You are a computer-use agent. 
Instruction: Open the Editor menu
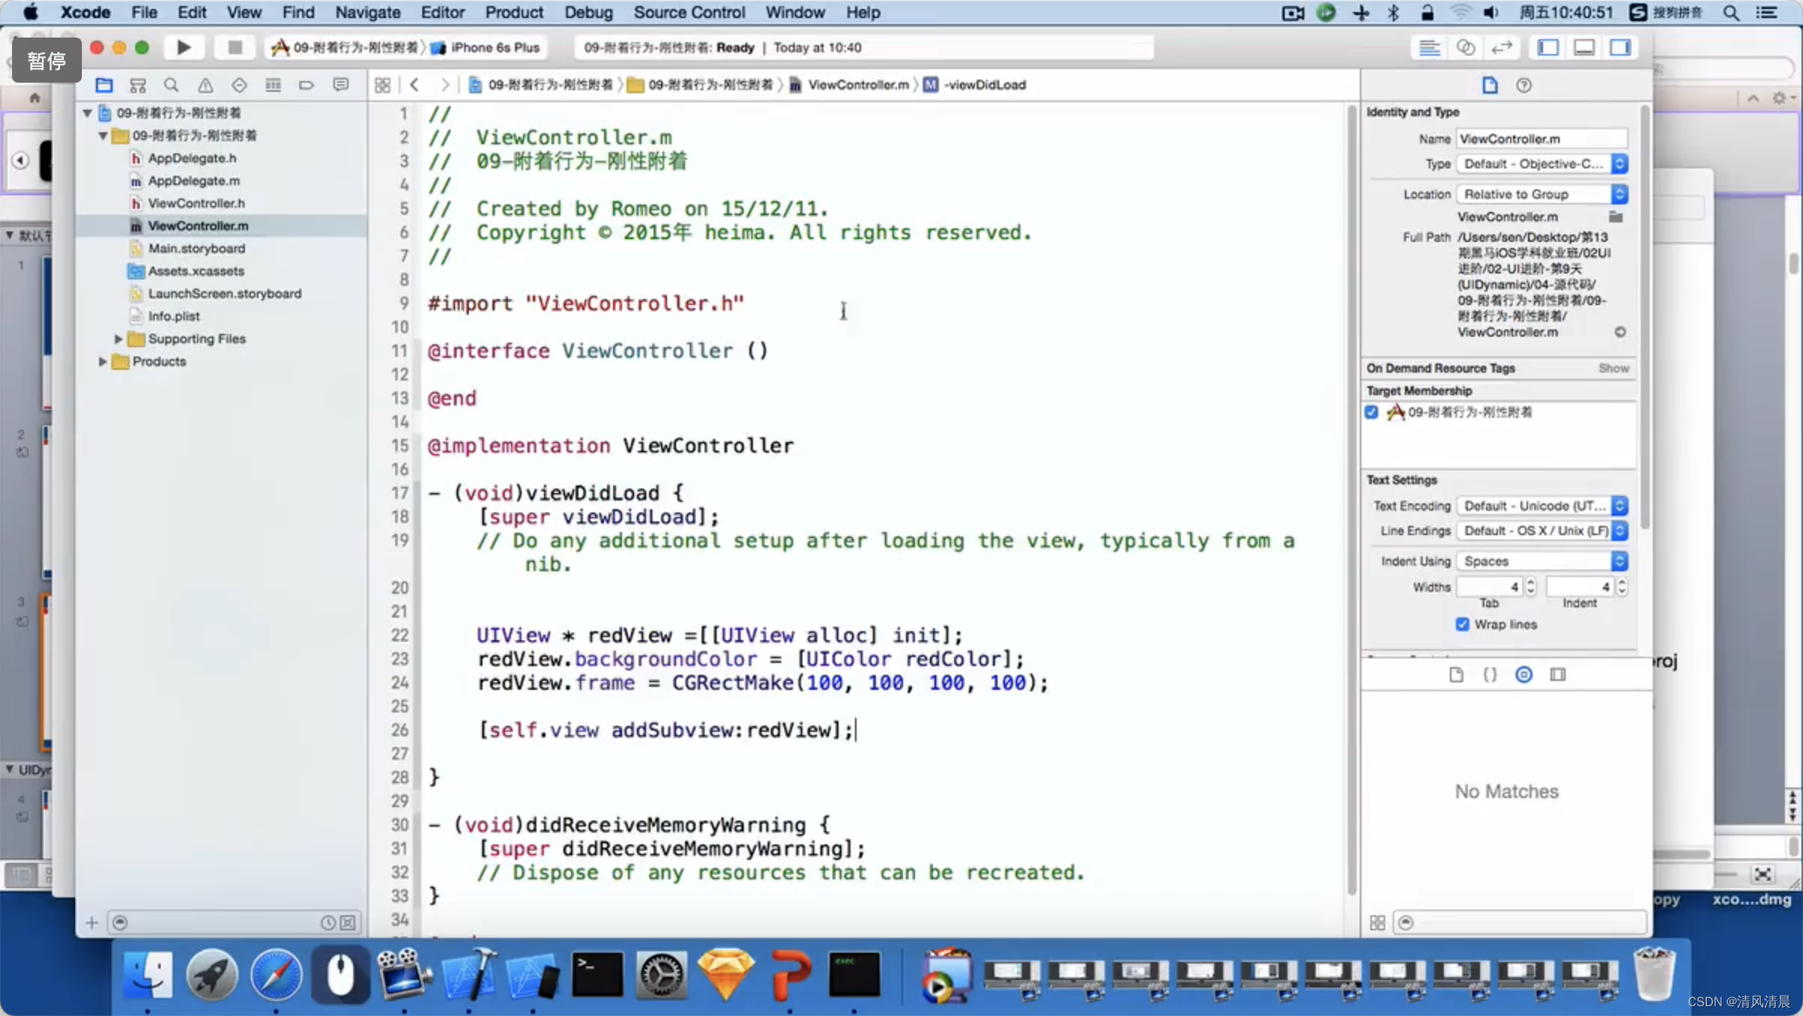(442, 12)
